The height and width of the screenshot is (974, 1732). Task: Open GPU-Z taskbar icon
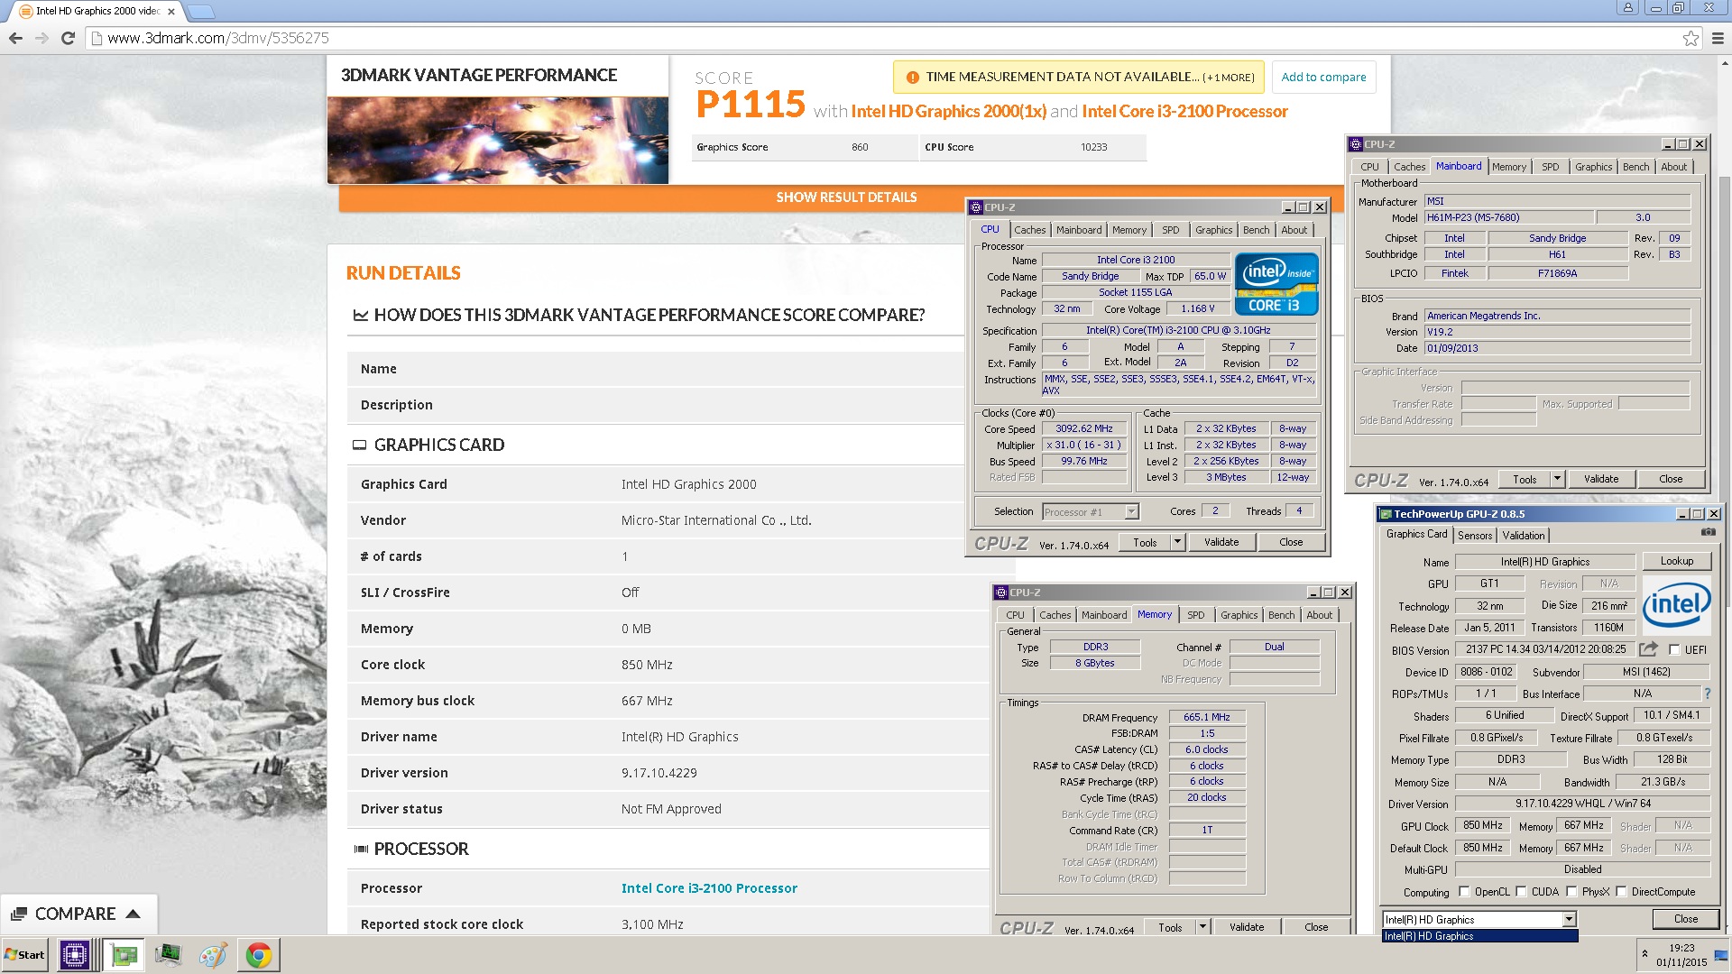pyautogui.click(x=124, y=955)
